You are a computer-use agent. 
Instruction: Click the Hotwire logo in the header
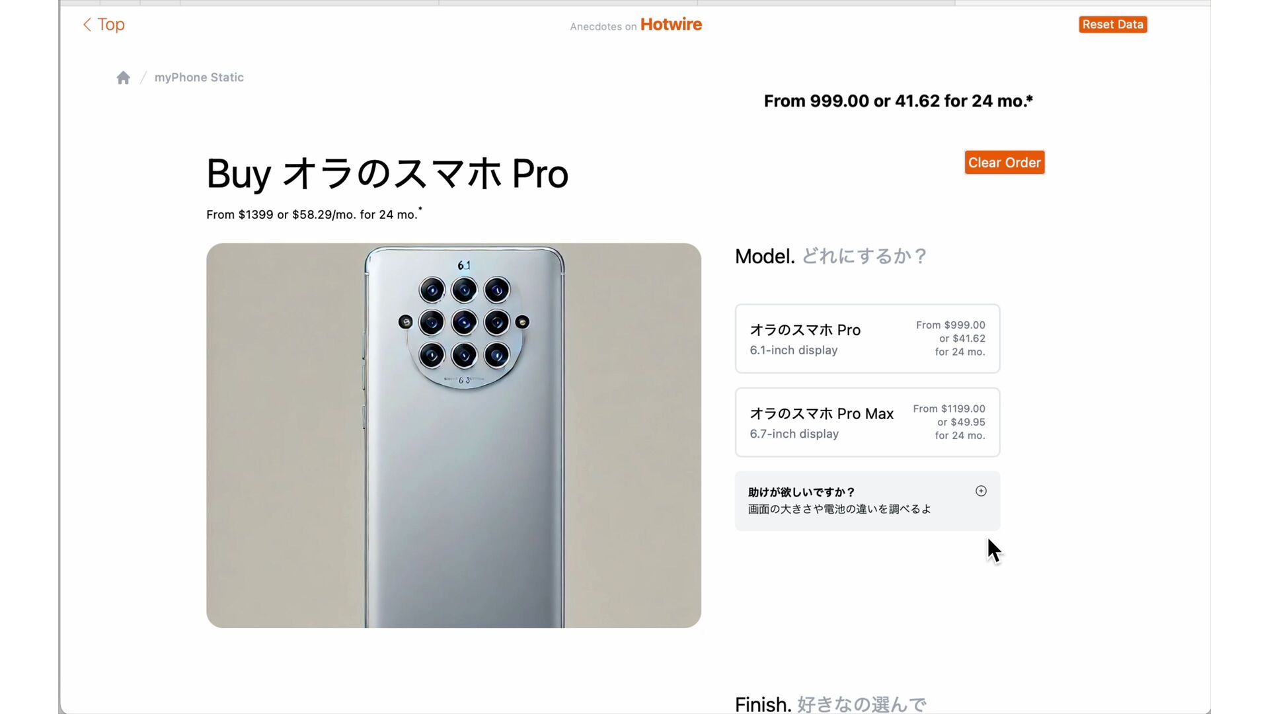tap(671, 24)
